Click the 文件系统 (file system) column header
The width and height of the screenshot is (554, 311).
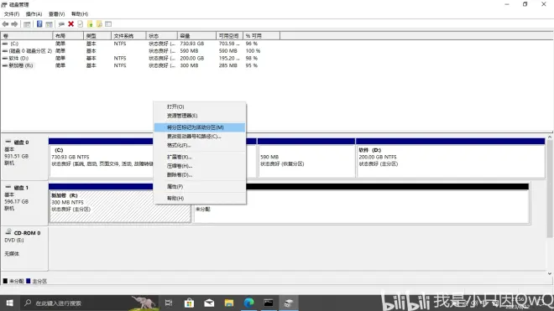tap(128, 36)
